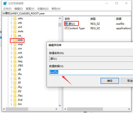Screen dimensions: 133x113
Task: Click the 数值数据 field containing exefile
Action: pos(91,72)
